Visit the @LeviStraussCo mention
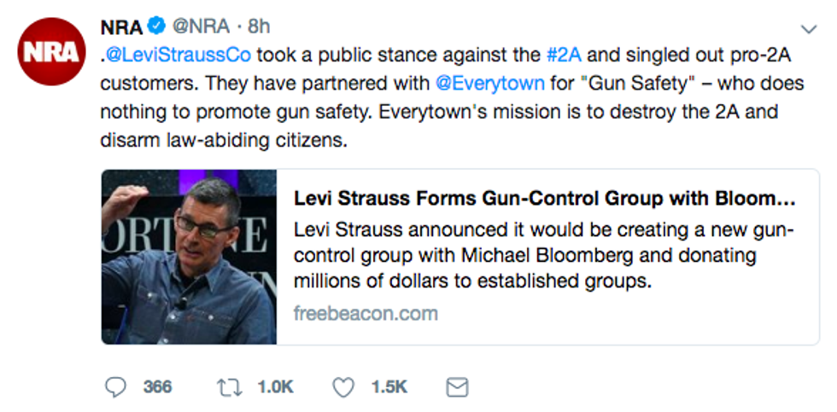The width and height of the screenshot is (837, 412). click(178, 56)
